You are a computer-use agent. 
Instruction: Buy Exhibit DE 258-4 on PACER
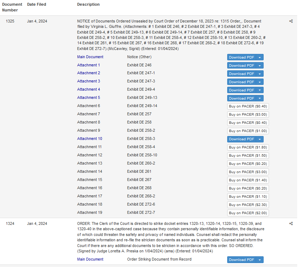coord(248,147)
